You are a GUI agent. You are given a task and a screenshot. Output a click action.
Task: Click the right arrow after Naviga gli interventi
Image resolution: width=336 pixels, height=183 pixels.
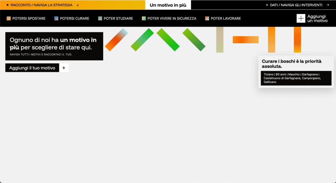[x=328, y=5]
